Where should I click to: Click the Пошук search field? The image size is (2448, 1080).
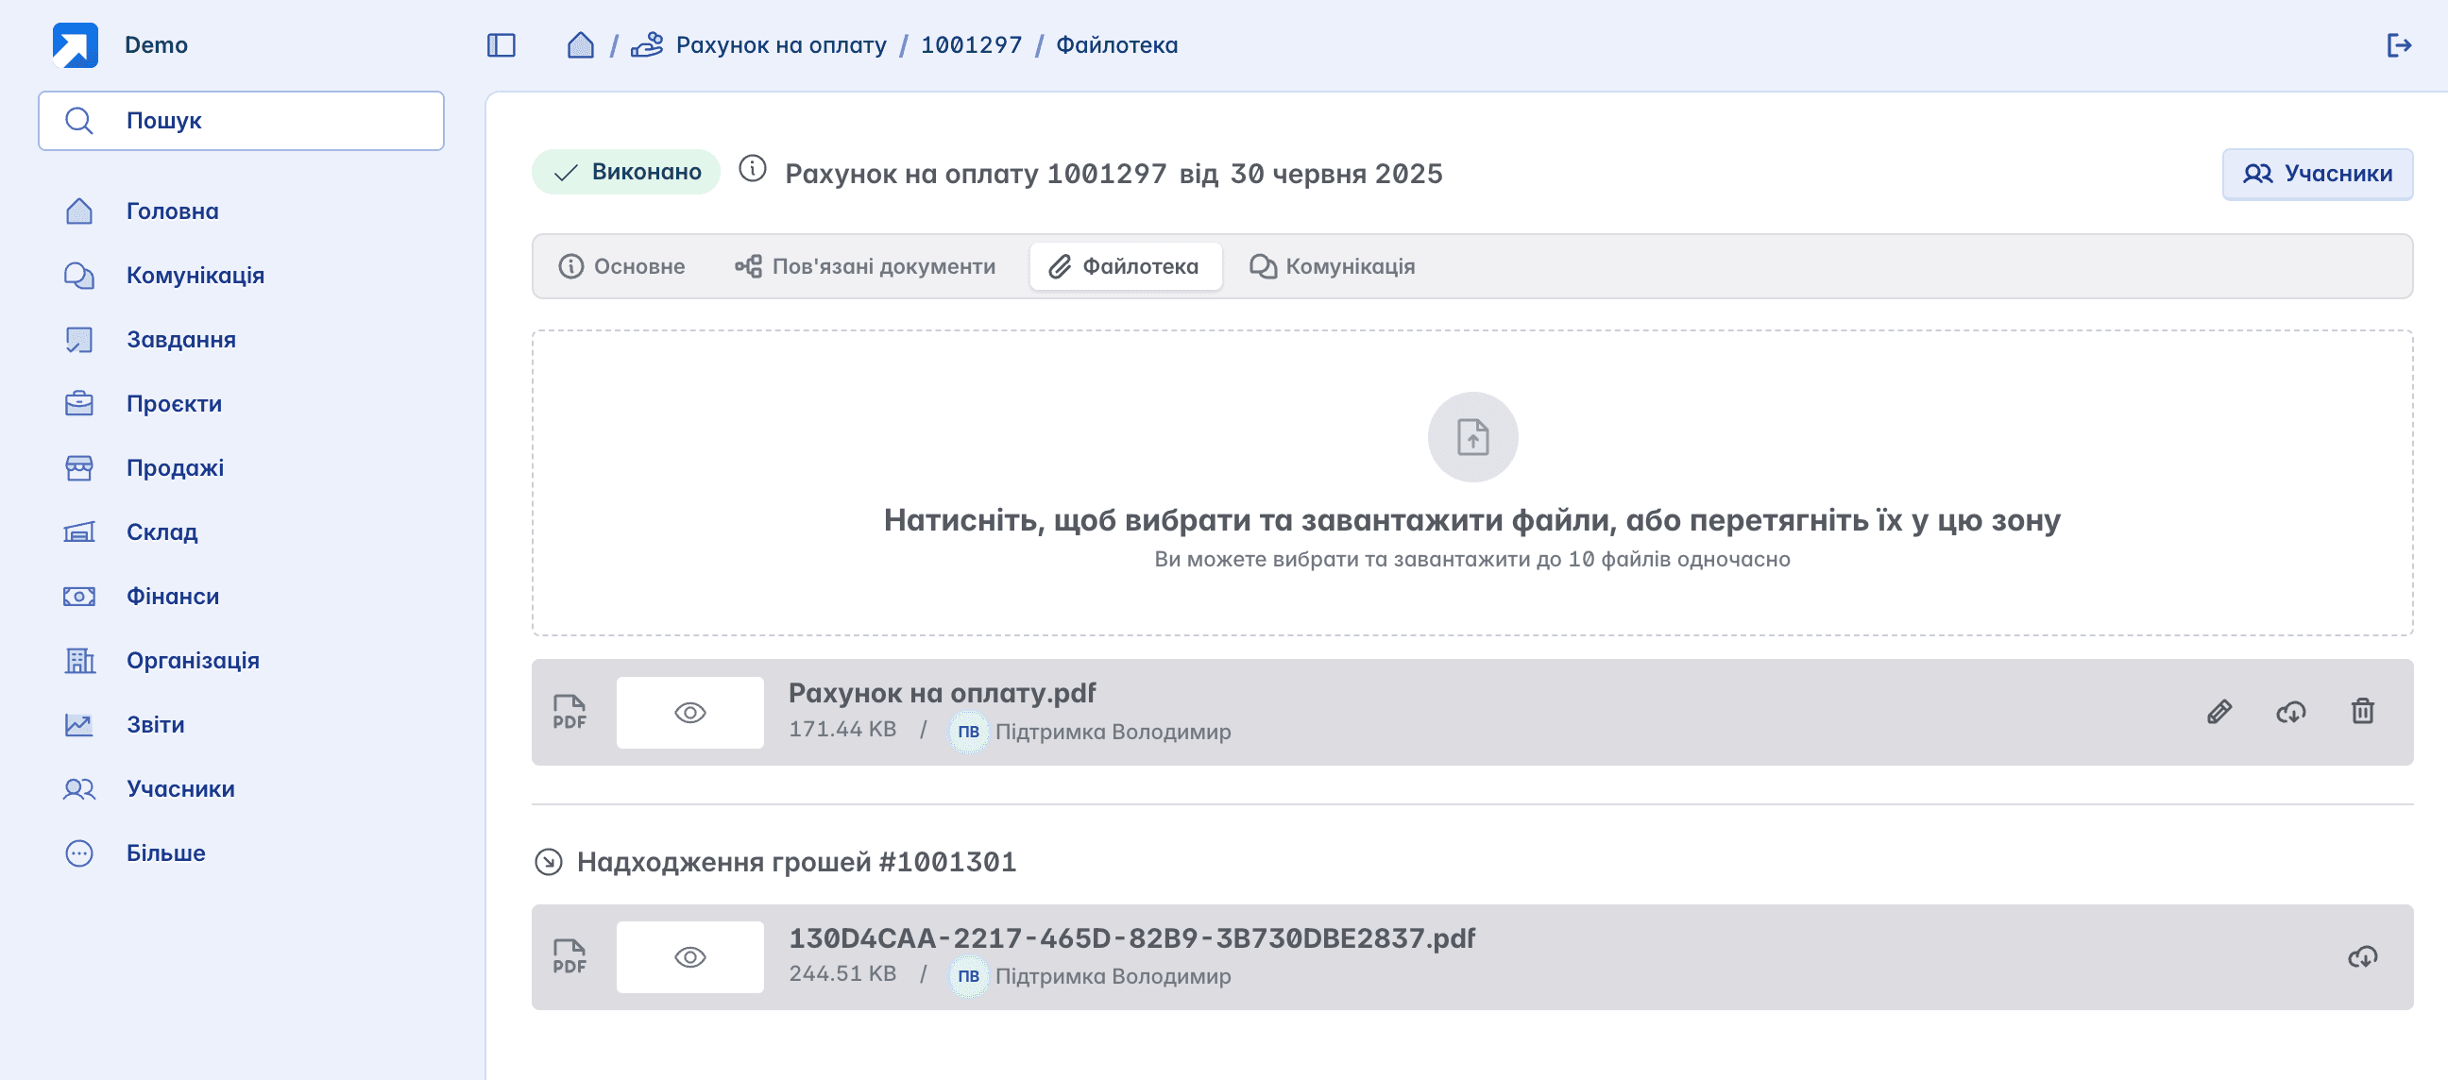(x=242, y=121)
